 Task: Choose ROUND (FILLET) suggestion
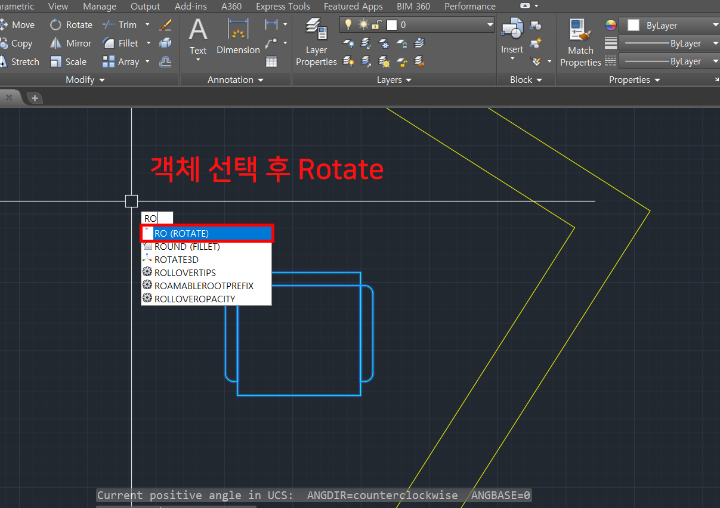[x=206, y=247]
